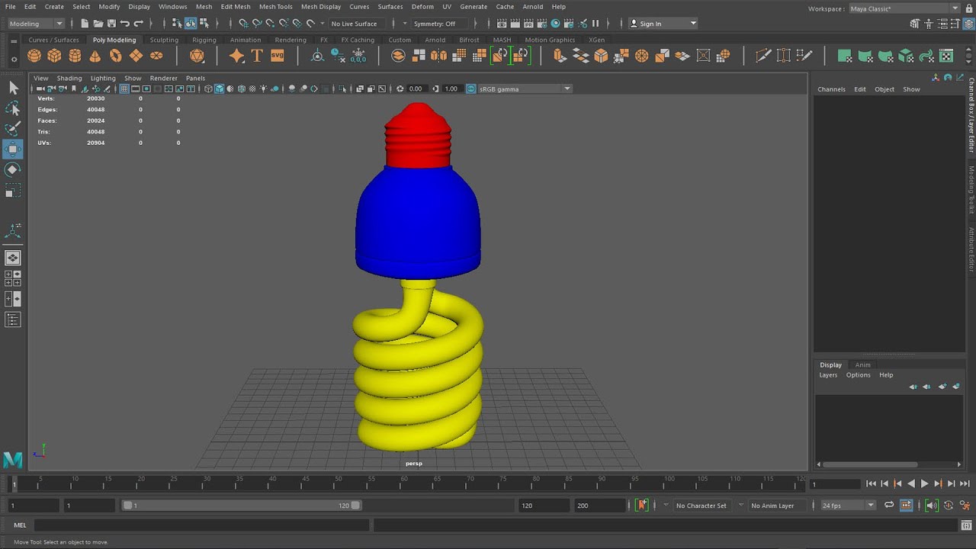Click the Extrude shelf icon
Screen dimensions: 976x549
[560, 56]
